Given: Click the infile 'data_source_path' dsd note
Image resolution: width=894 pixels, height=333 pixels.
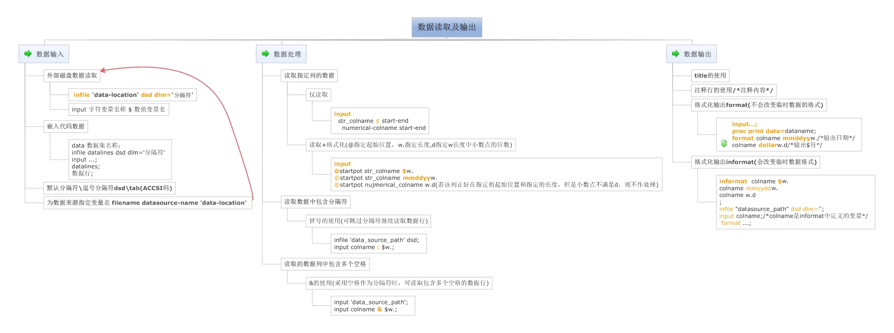Looking at the screenshot, I should pyautogui.click(x=379, y=244).
